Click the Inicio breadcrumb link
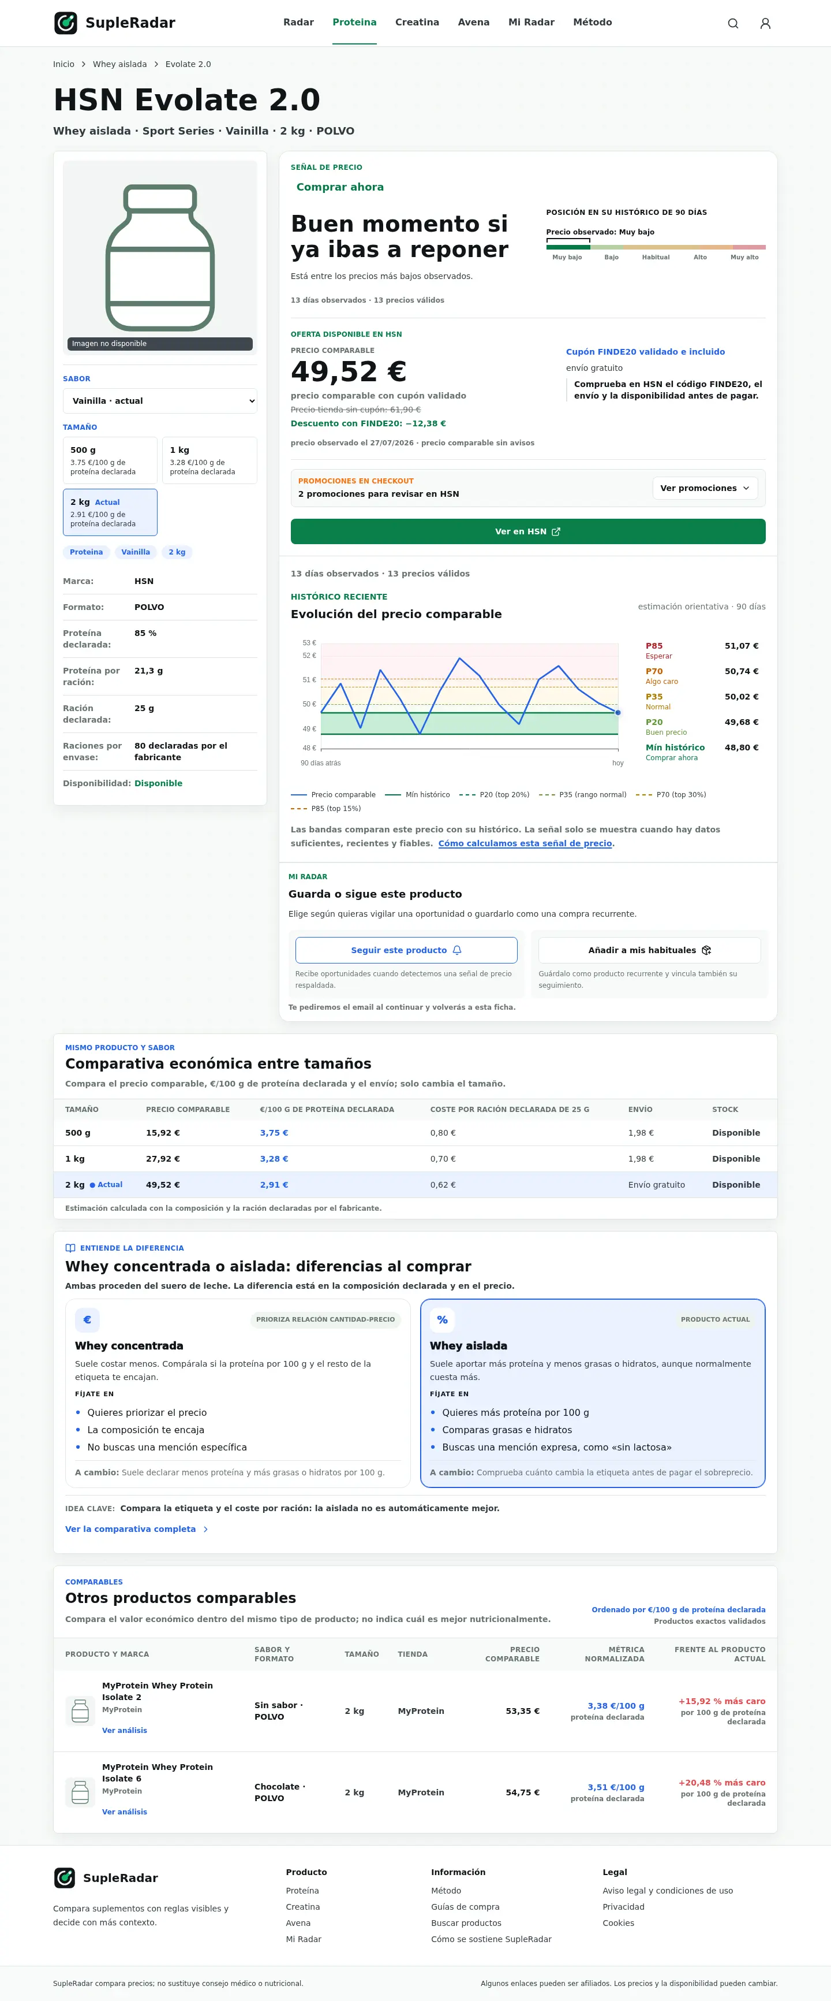The image size is (831, 2001). click(x=63, y=65)
